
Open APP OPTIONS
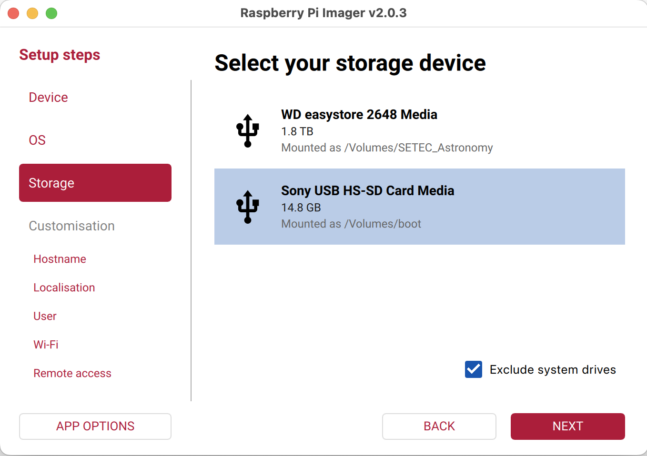click(95, 426)
